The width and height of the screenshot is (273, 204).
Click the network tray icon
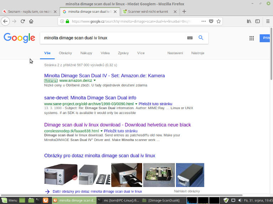233,200
